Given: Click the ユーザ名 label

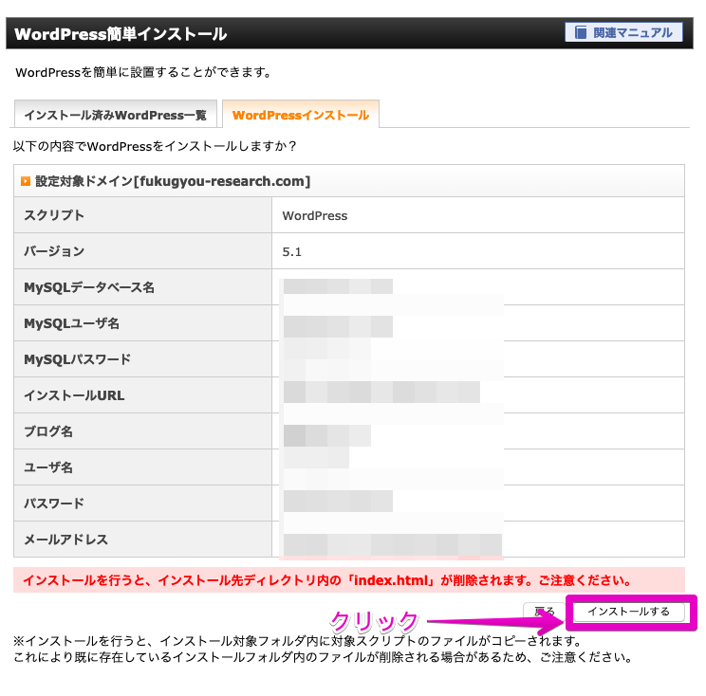Looking at the screenshot, I should click(x=48, y=467).
